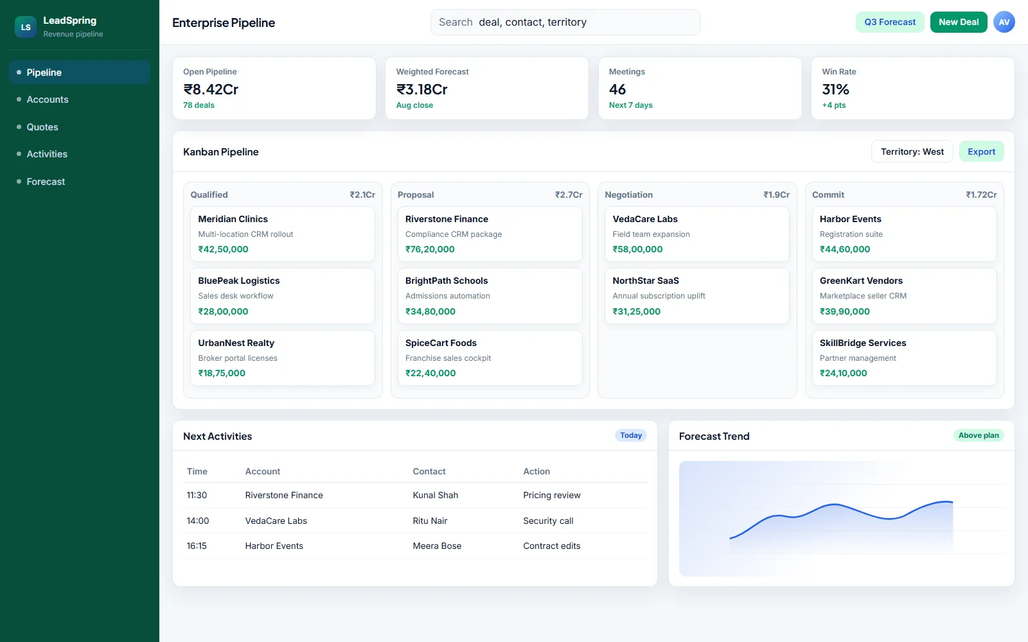Select the Meera Bose contact cell
This screenshot has width=1028, height=642.
(x=437, y=546)
